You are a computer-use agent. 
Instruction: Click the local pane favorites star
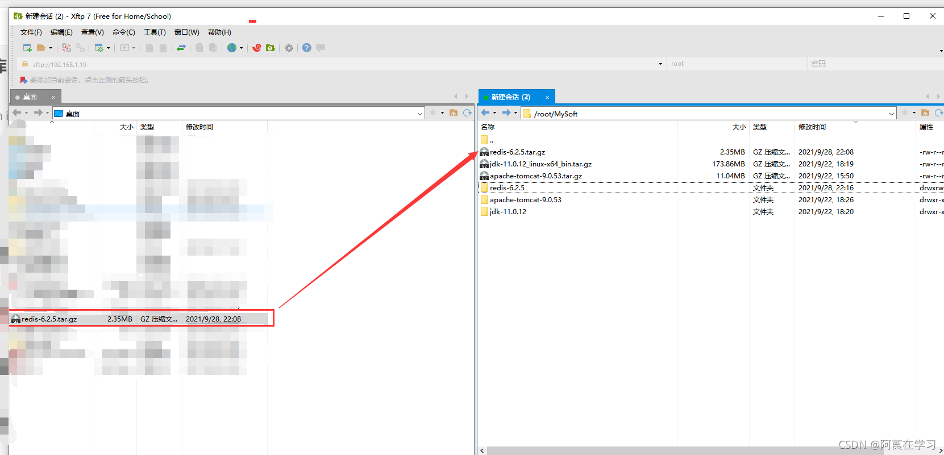pos(433,112)
